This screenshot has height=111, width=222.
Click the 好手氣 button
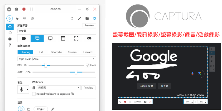coord(165,86)
